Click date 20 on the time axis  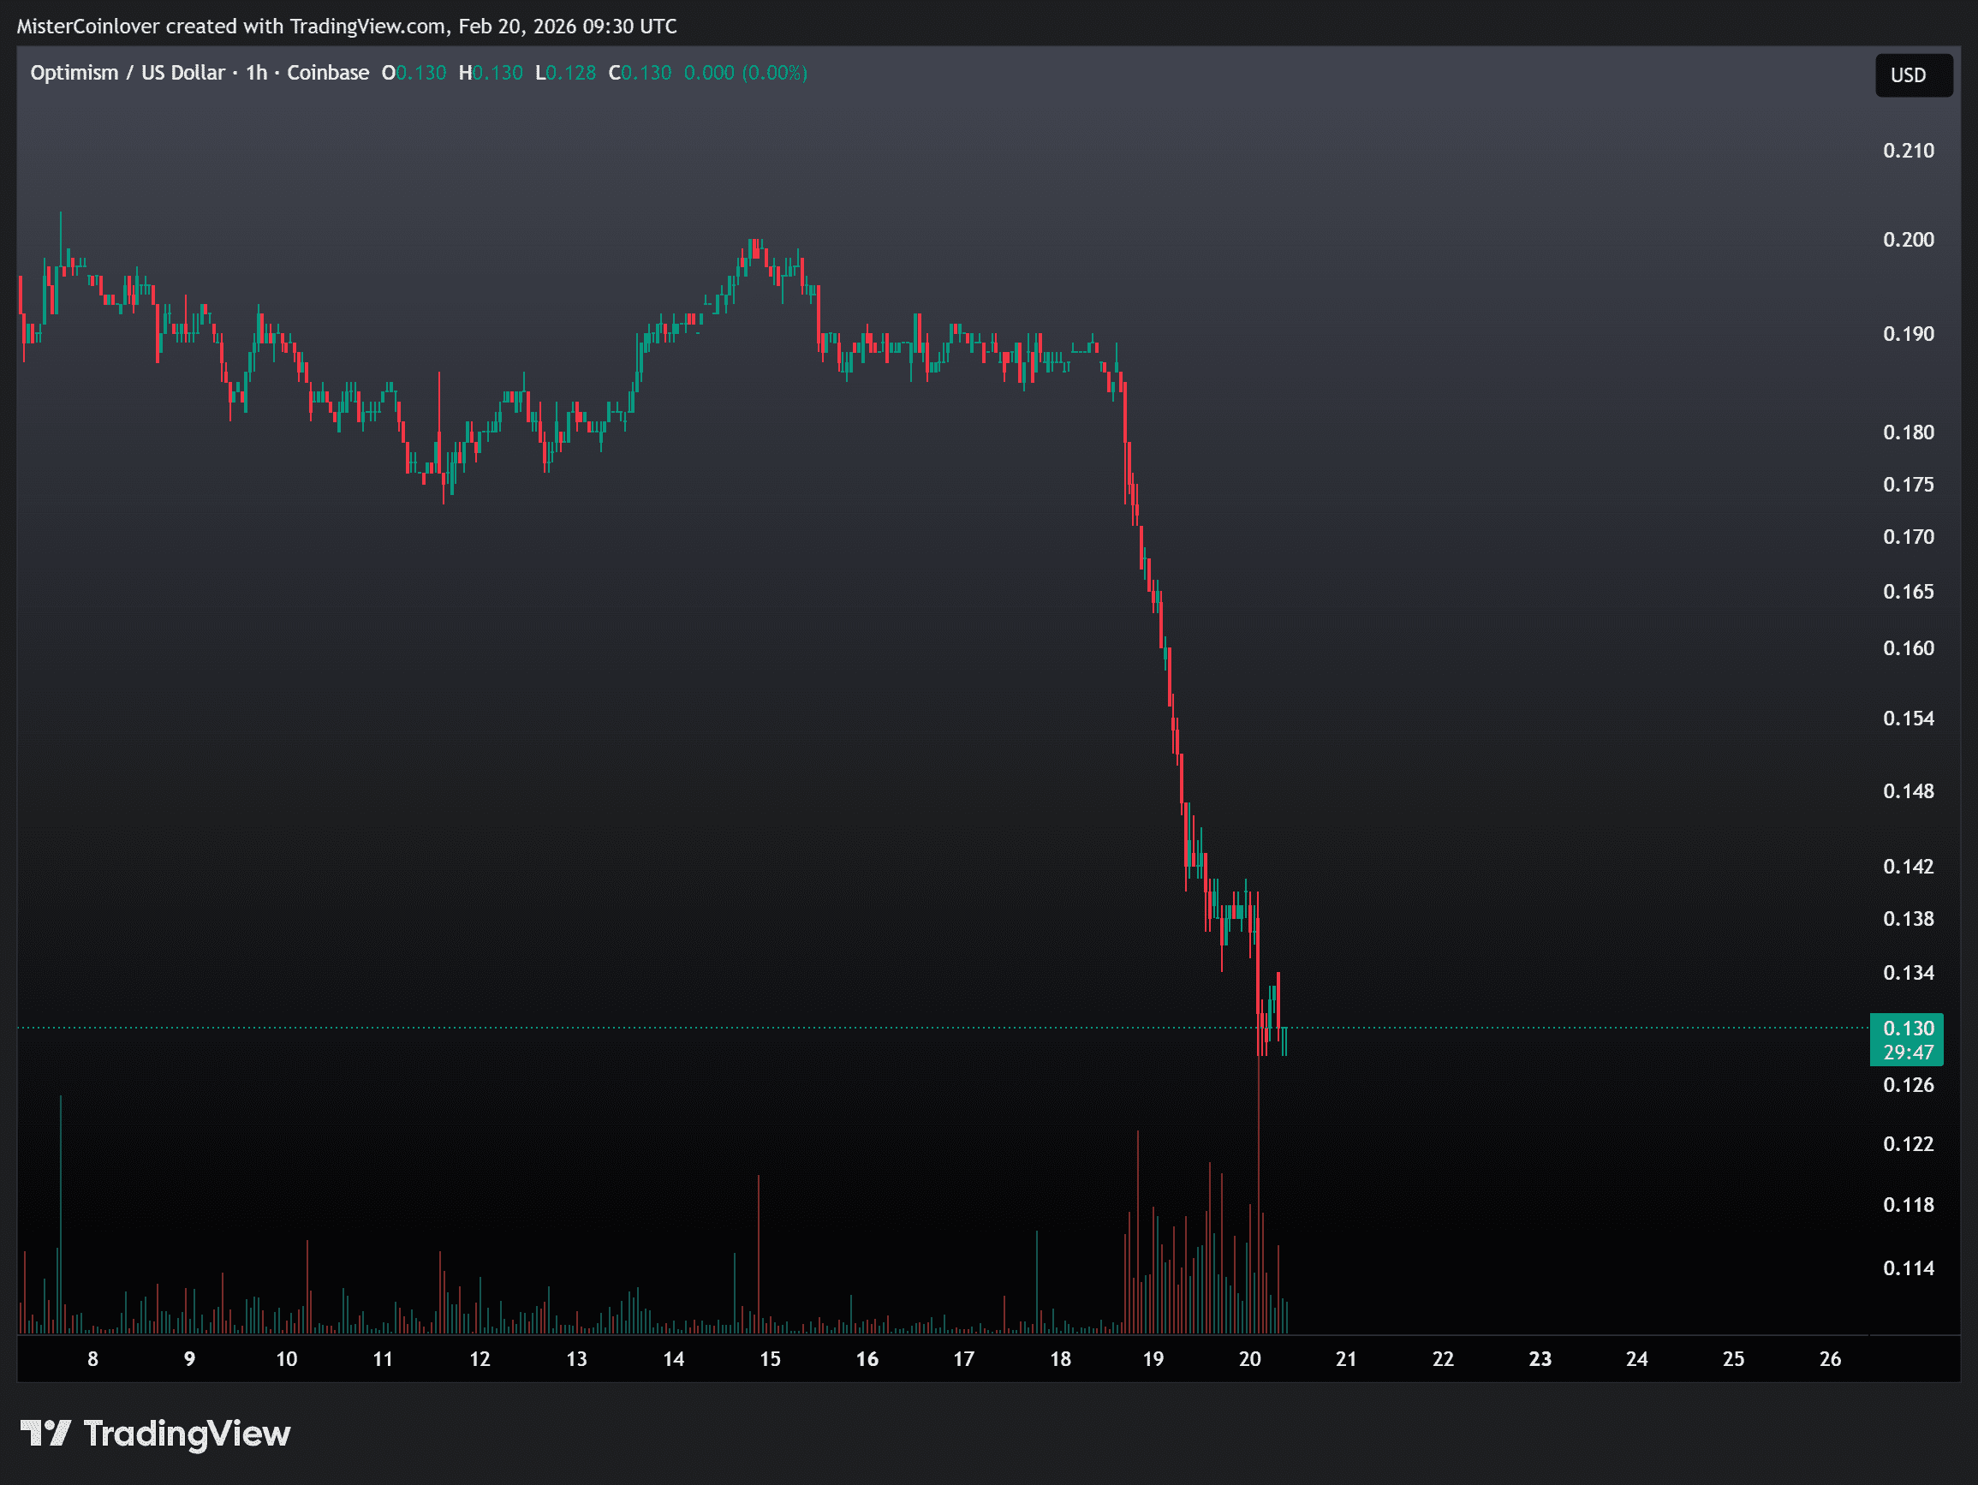click(1249, 1359)
